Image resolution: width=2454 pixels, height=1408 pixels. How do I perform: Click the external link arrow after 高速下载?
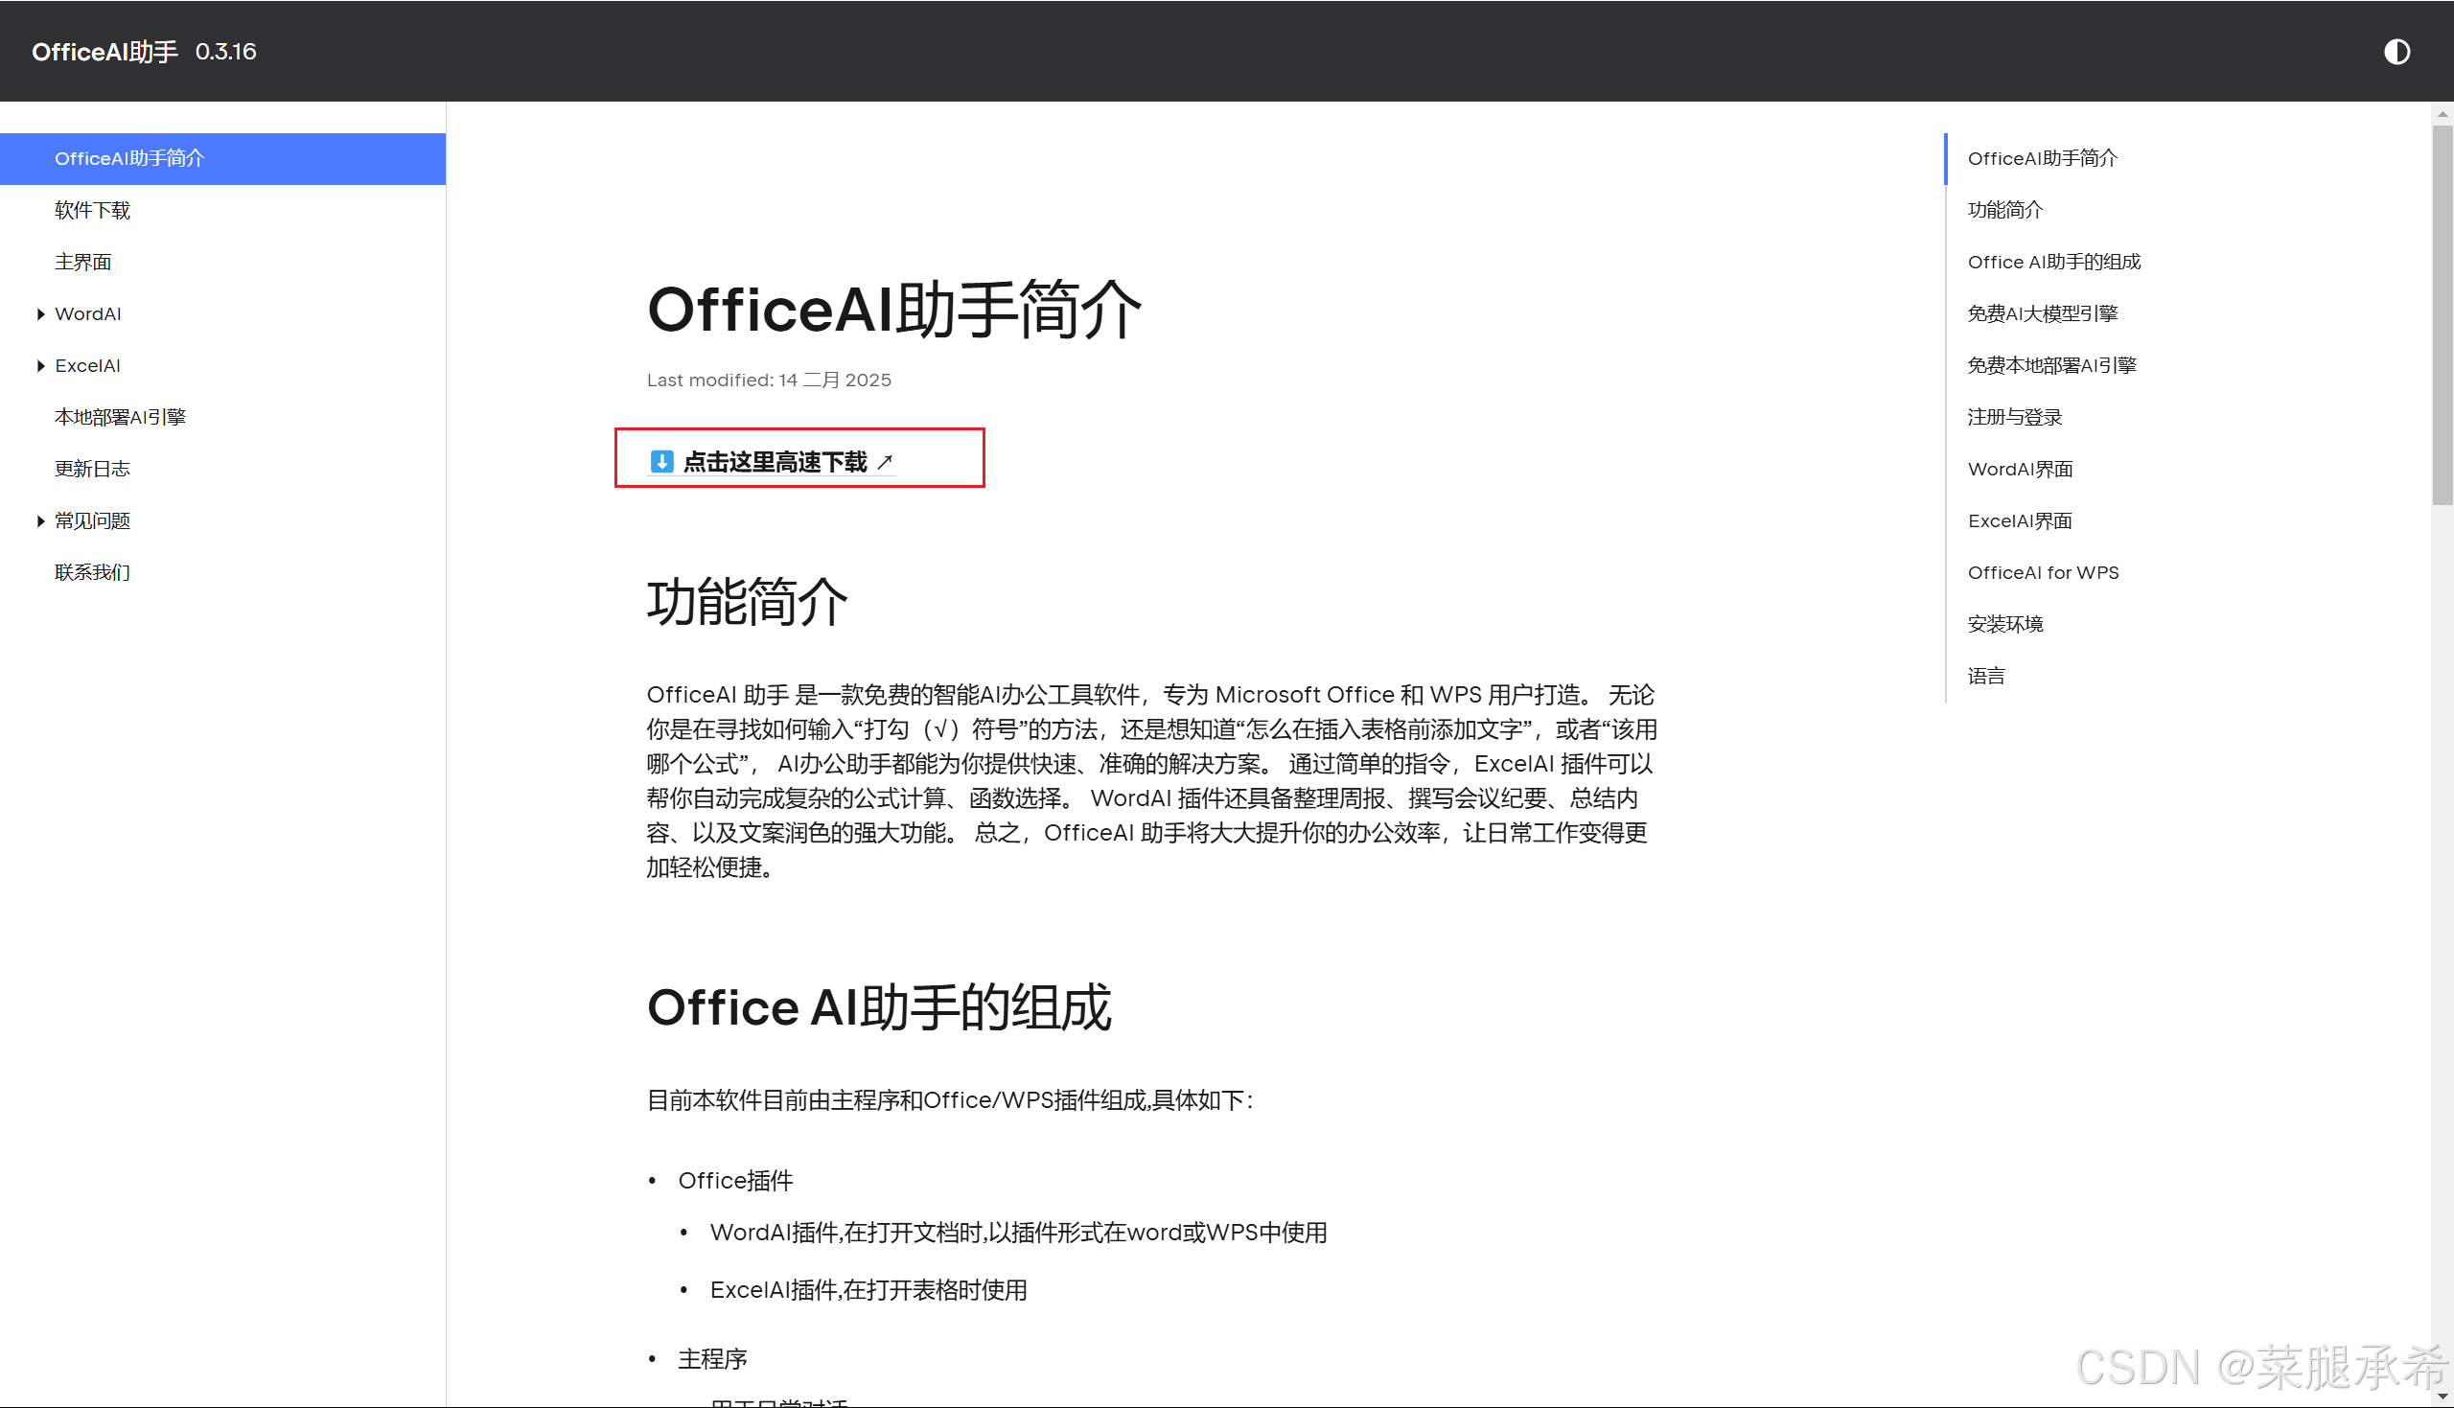pos(885,462)
